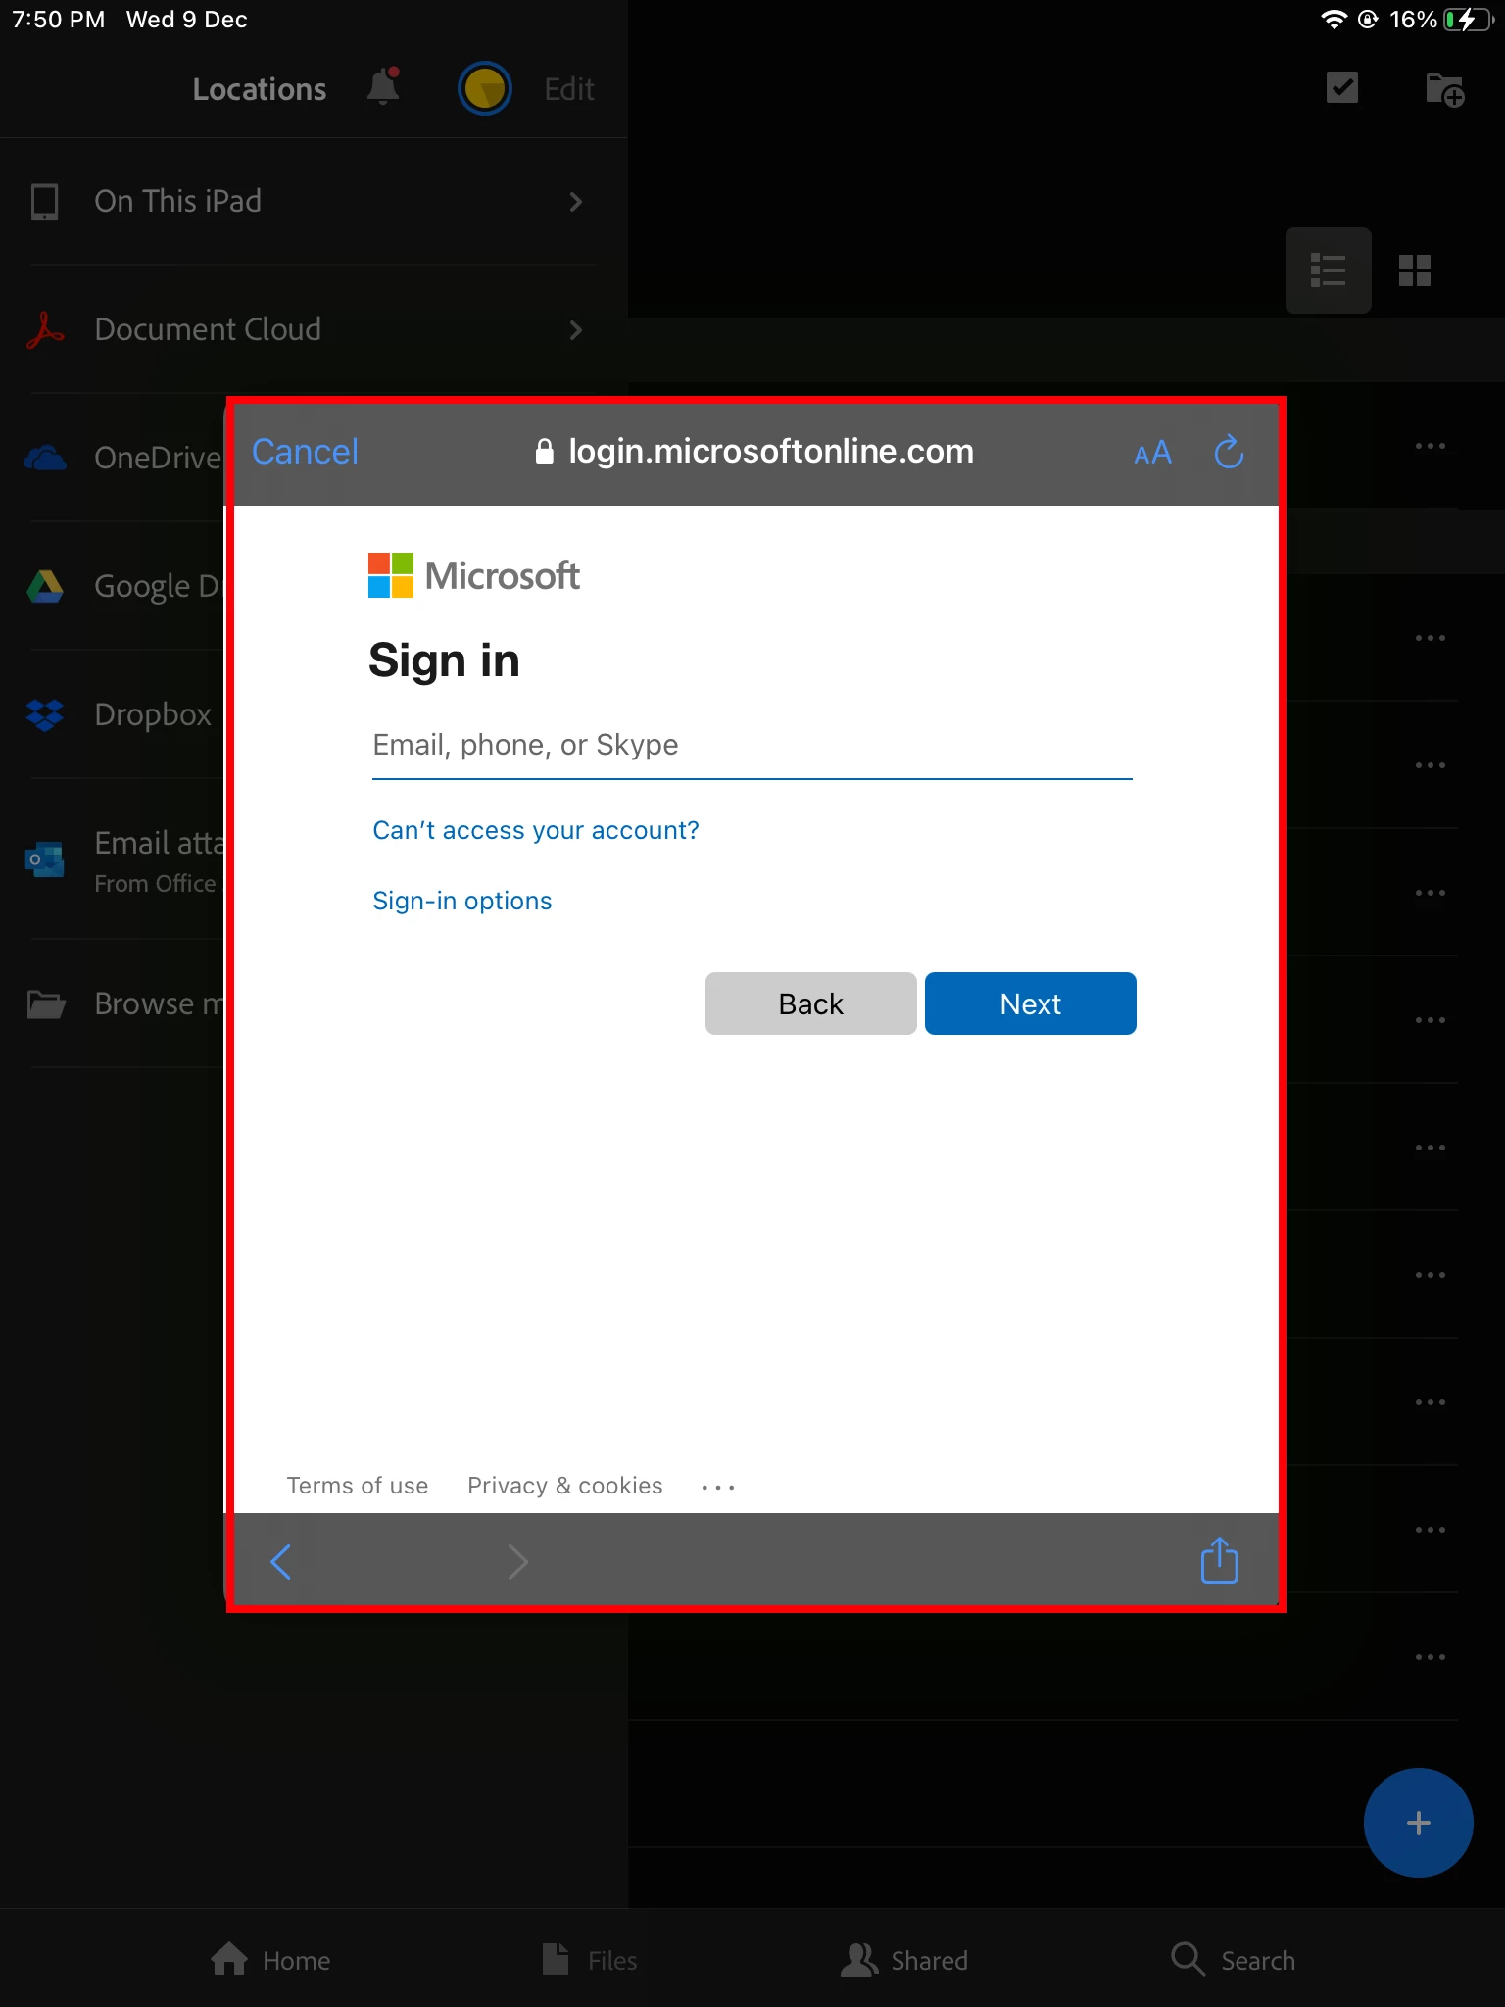Screen dimensions: 1505x2007
Task: Click the Back button
Action: coord(810,1003)
